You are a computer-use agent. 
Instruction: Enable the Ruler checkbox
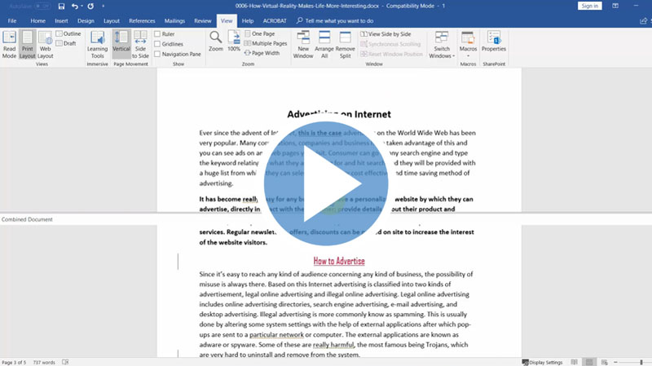[x=157, y=33]
